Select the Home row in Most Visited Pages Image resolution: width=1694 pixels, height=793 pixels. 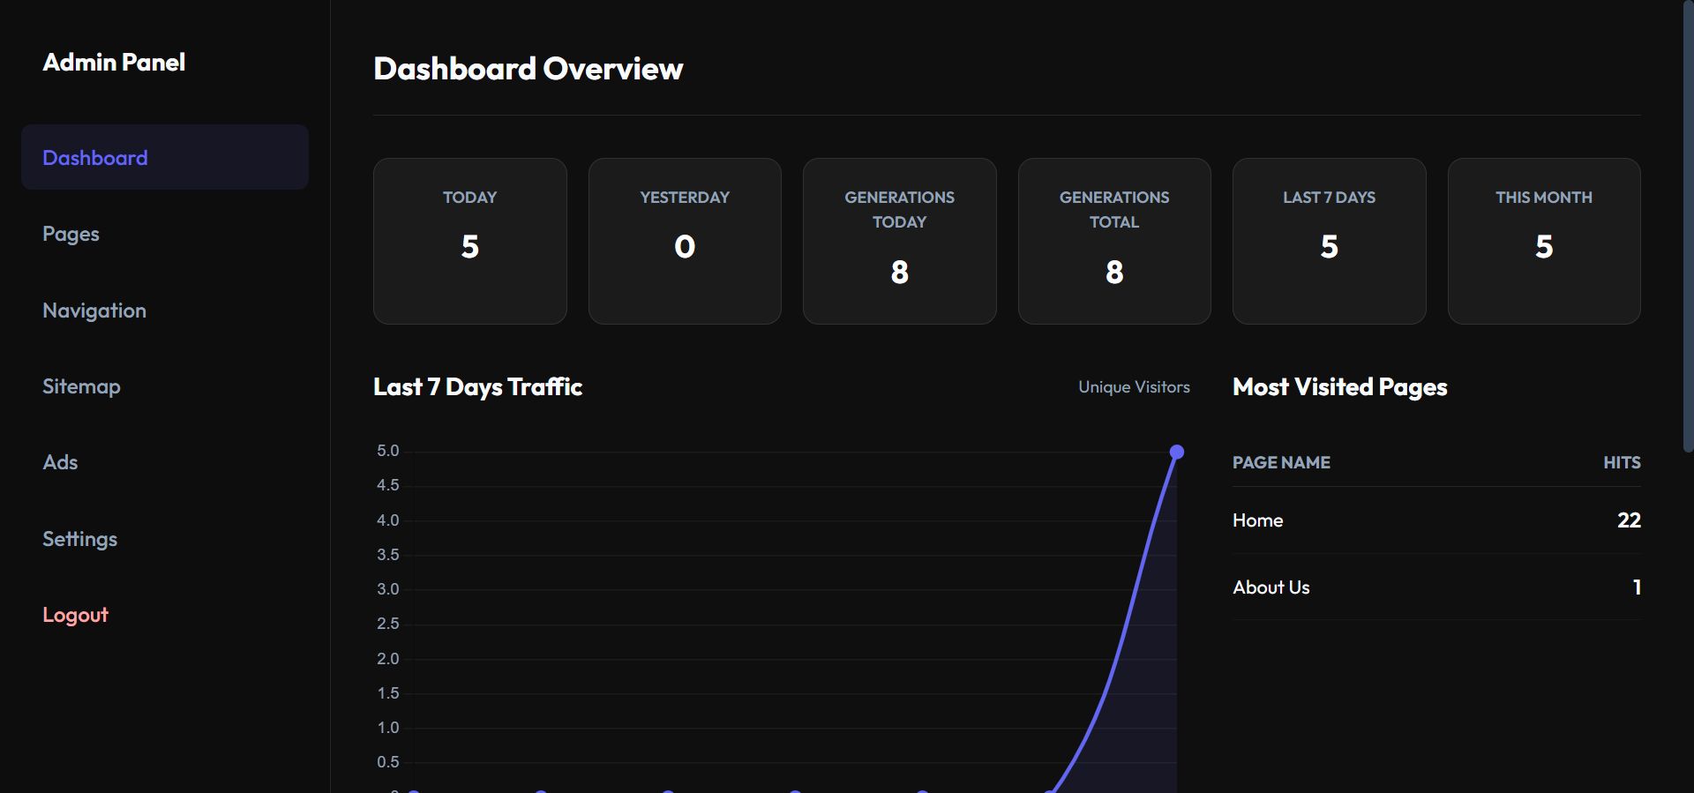tap(1436, 520)
